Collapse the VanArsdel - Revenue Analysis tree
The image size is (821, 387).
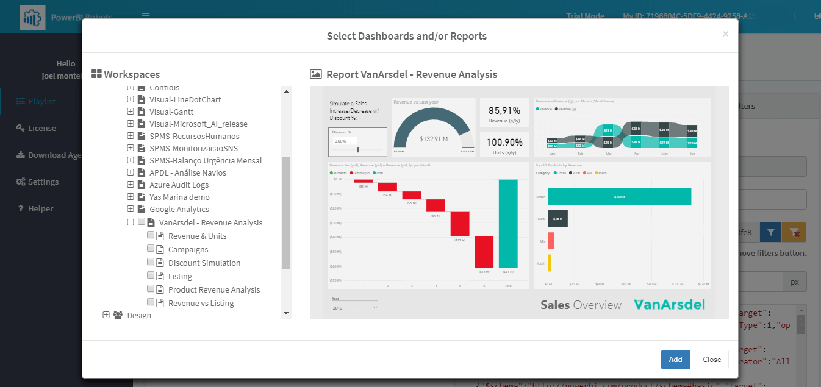click(130, 222)
